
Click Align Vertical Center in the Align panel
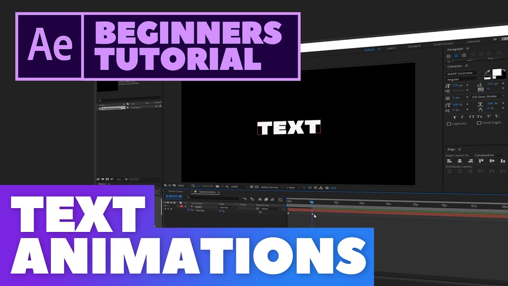[492, 161]
